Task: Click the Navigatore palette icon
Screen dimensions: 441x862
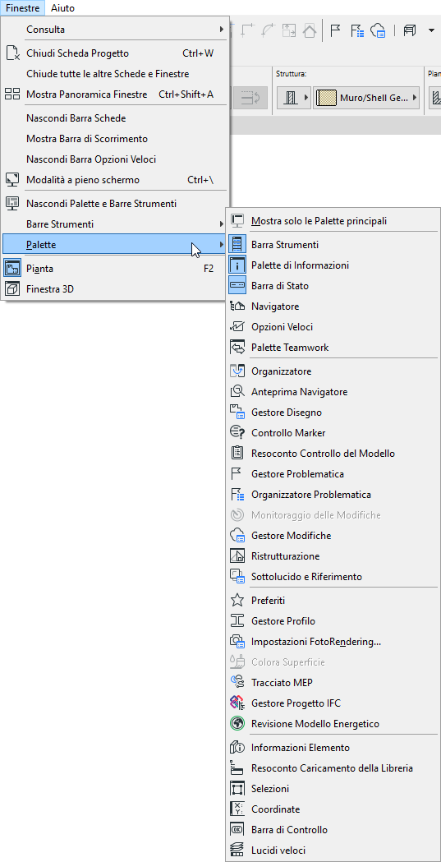Action: tap(237, 307)
